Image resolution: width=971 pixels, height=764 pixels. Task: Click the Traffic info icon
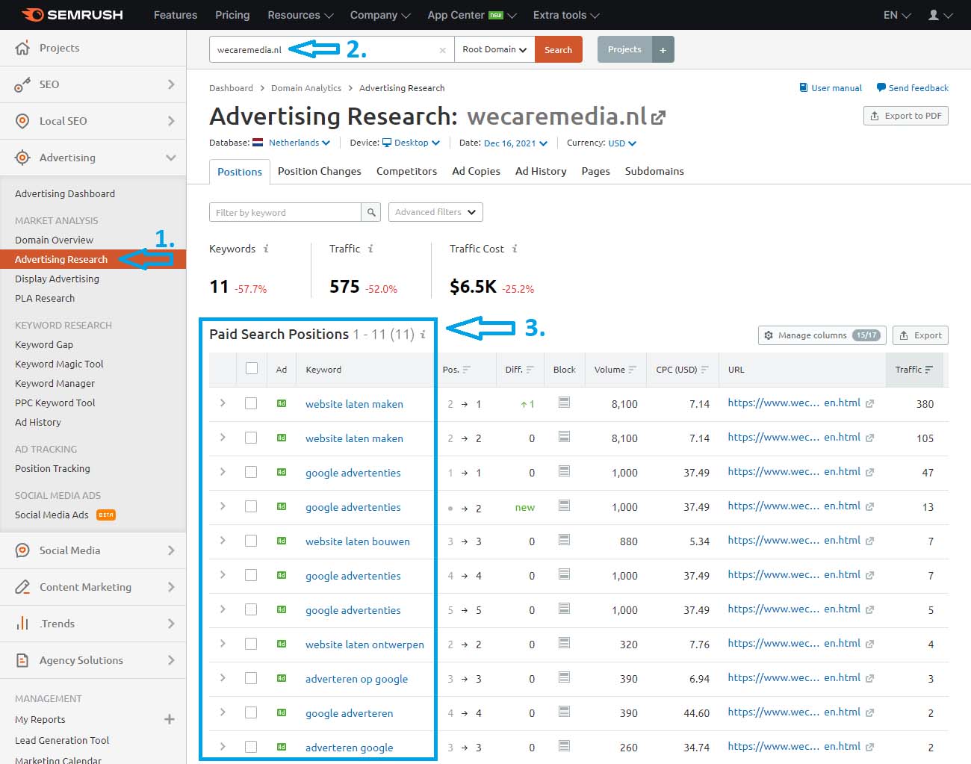point(370,249)
